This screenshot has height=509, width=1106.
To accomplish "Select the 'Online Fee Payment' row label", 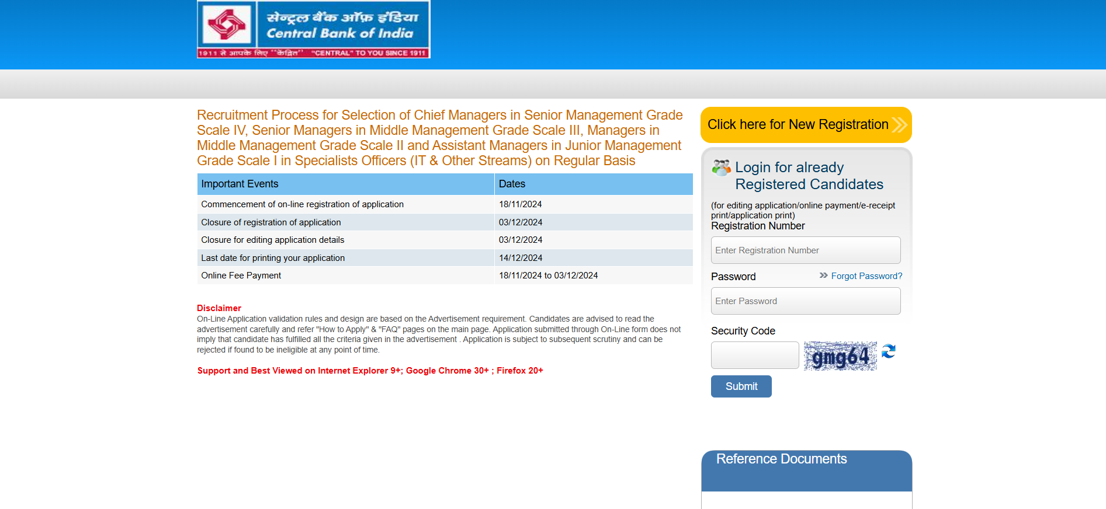I will [x=241, y=276].
